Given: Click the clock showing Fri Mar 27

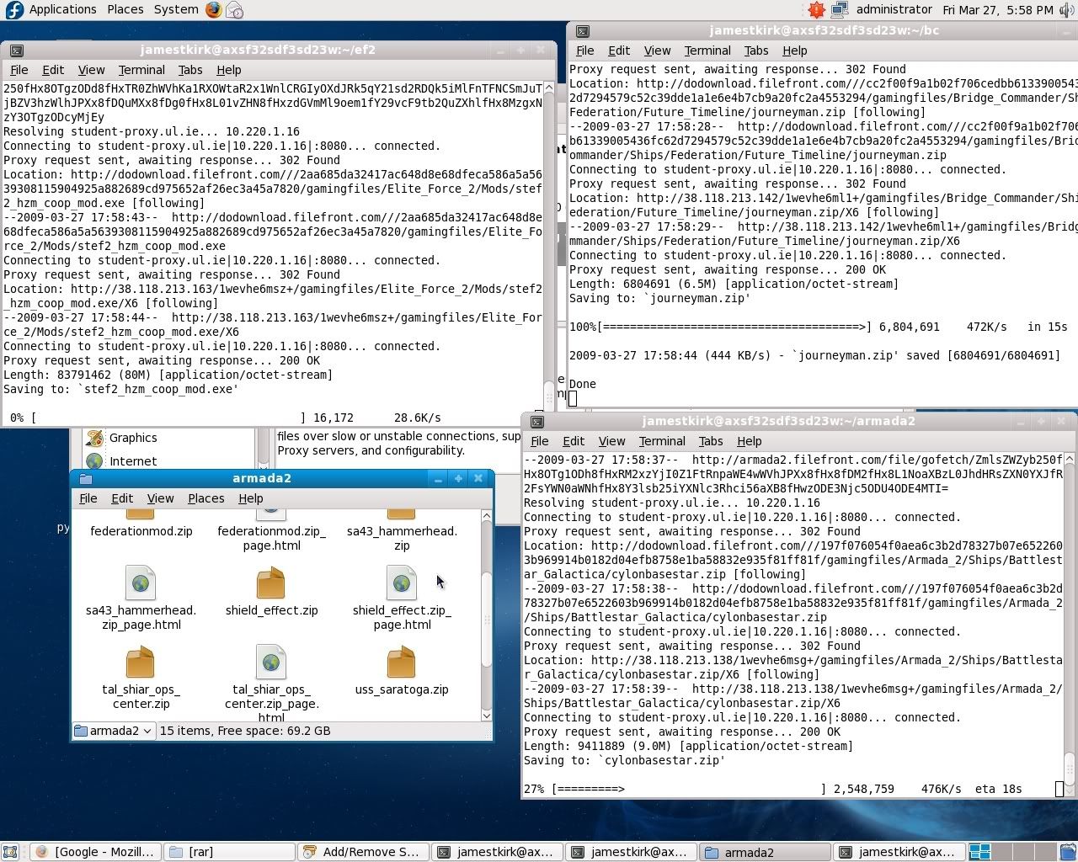Looking at the screenshot, I should tap(997, 9).
